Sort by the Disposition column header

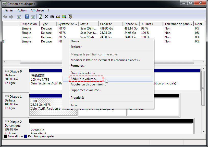(30, 24)
